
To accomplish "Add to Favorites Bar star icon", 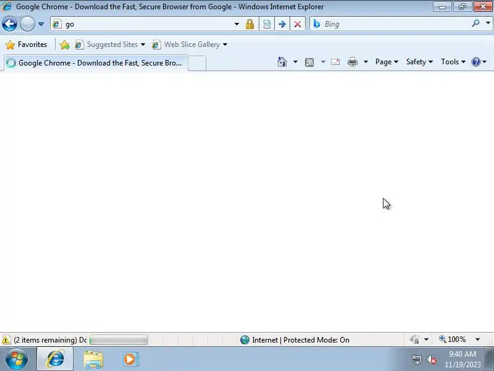I will click(65, 45).
